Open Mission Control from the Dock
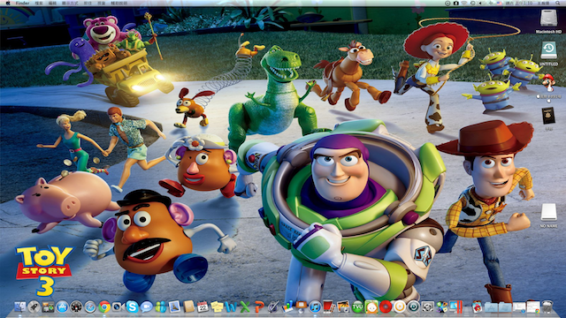The width and height of the screenshot is (566, 318). (48, 307)
